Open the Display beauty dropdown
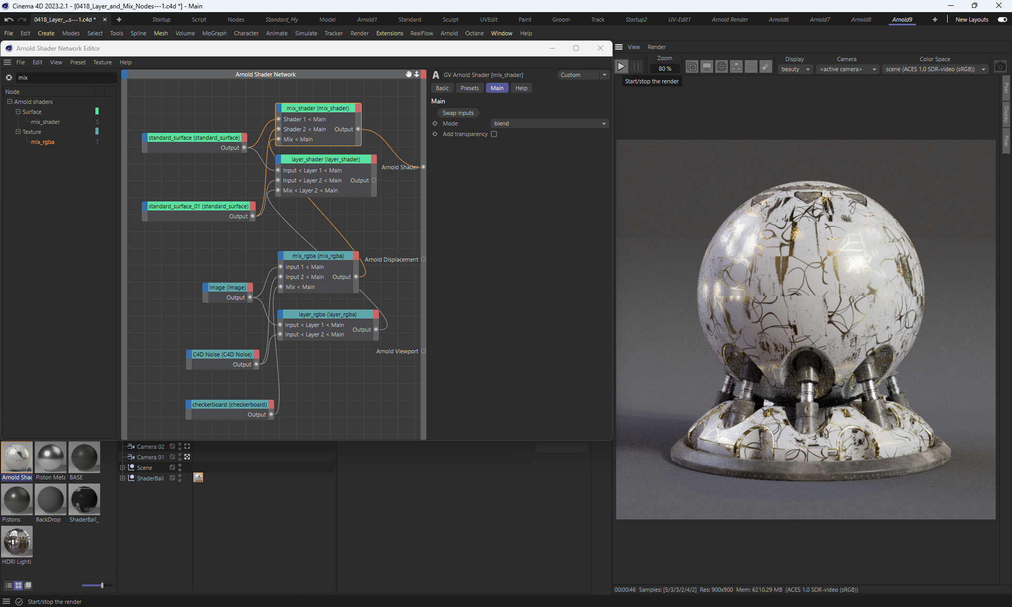The width and height of the screenshot is (1012, 607). pyautogui.click(x=795, y=69)
